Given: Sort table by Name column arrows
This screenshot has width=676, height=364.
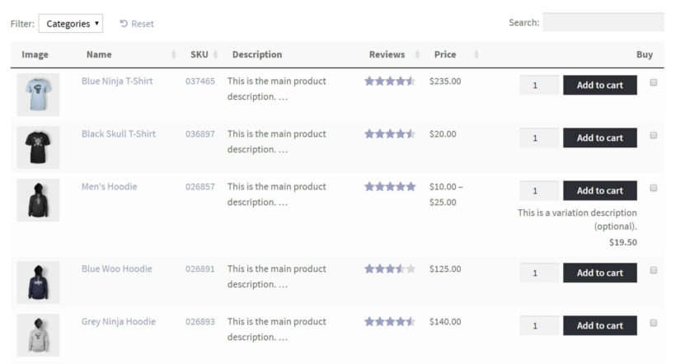Looking at the screenshot, I should tap(174, 55).
